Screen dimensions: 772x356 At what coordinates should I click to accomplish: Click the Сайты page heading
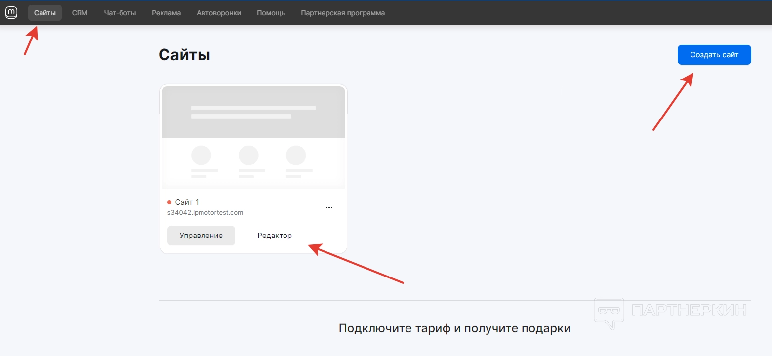[184, 55]
